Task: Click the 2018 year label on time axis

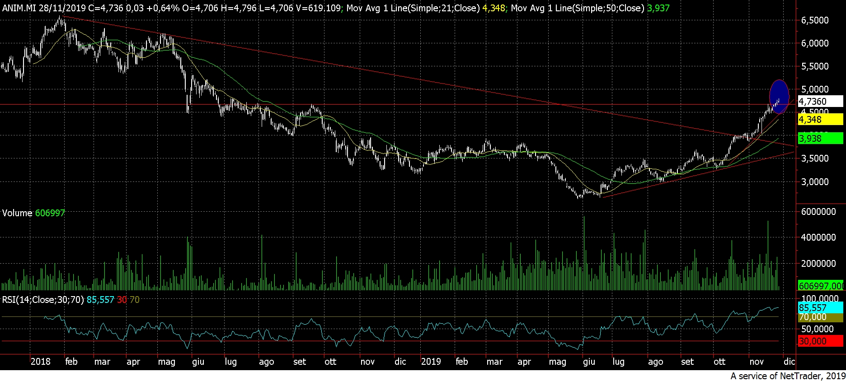Action: pyautogui.click(x=41, y=362)
